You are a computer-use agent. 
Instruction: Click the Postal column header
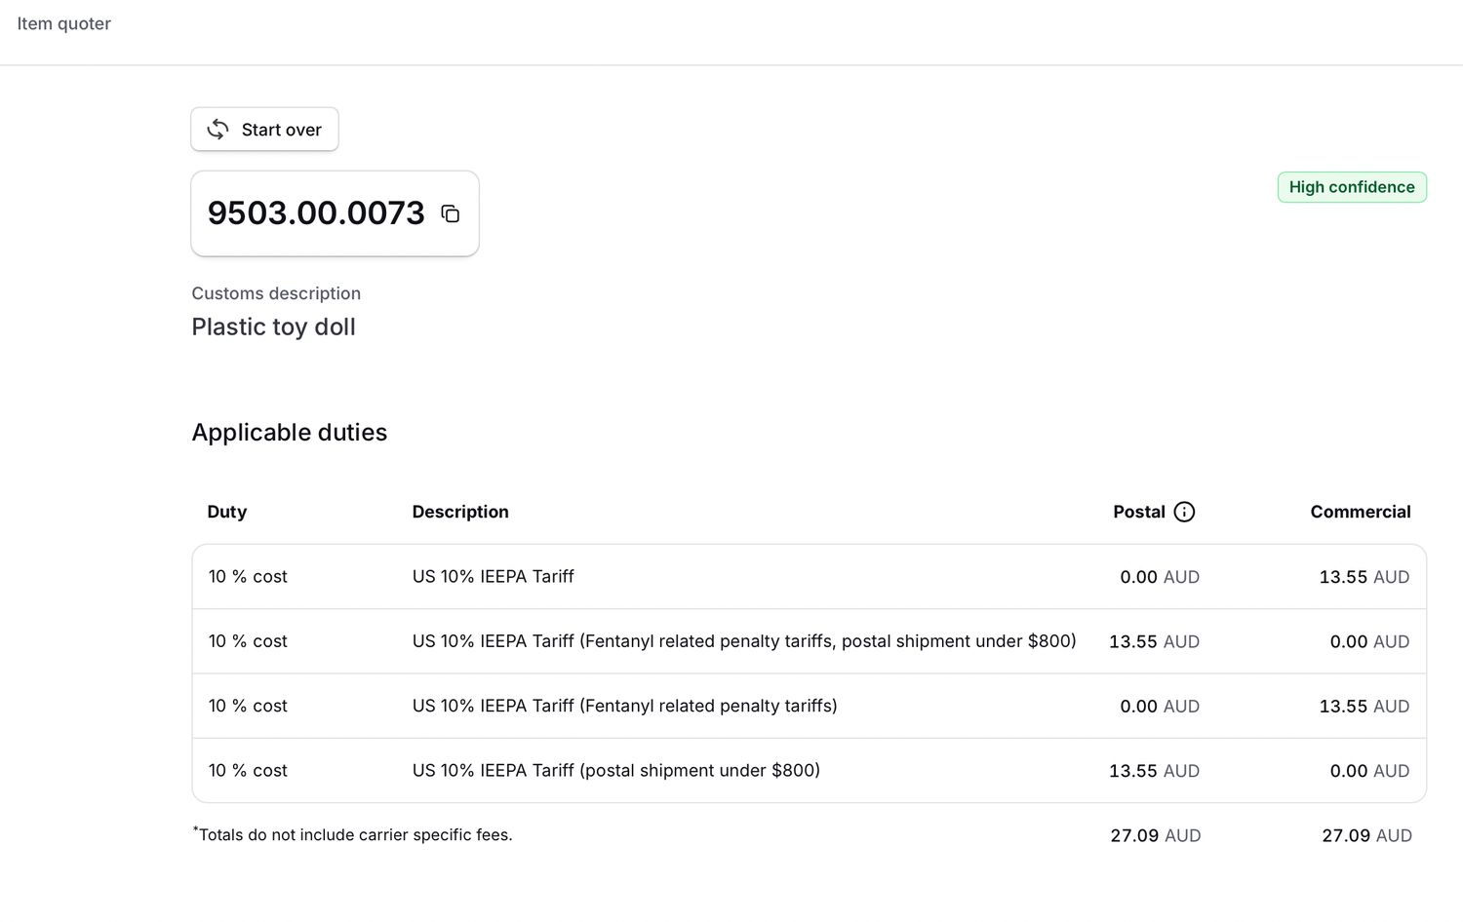[1137, 511]
